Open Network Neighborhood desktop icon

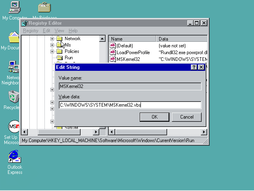[14, 67]
